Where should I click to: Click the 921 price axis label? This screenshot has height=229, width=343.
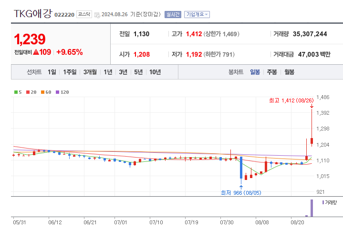pos(321,192)
